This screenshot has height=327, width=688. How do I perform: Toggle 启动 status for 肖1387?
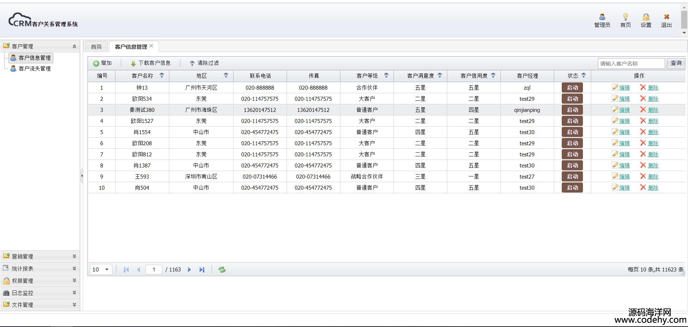tap(572, 165)
